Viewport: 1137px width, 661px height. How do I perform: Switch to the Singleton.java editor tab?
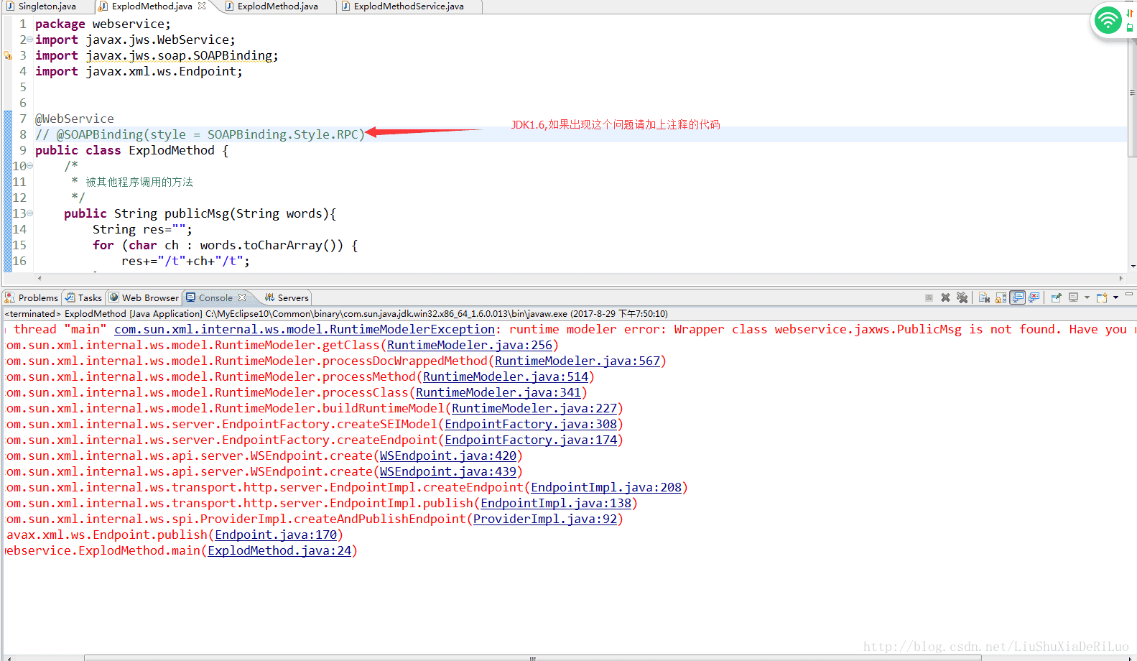(x=47, y=6)
